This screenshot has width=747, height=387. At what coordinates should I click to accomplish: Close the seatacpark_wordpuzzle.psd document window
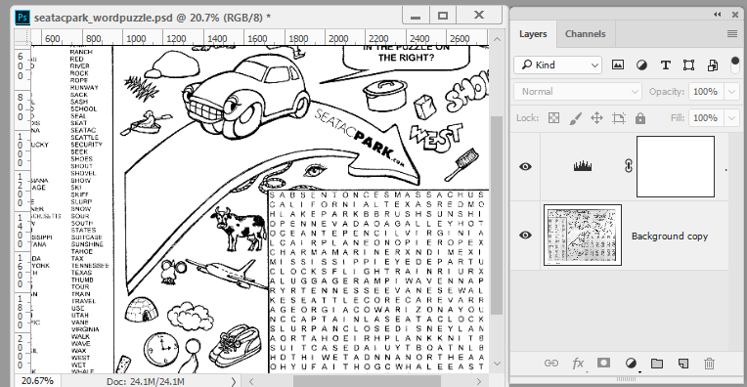pyautogui.click(x=479, y=16)
